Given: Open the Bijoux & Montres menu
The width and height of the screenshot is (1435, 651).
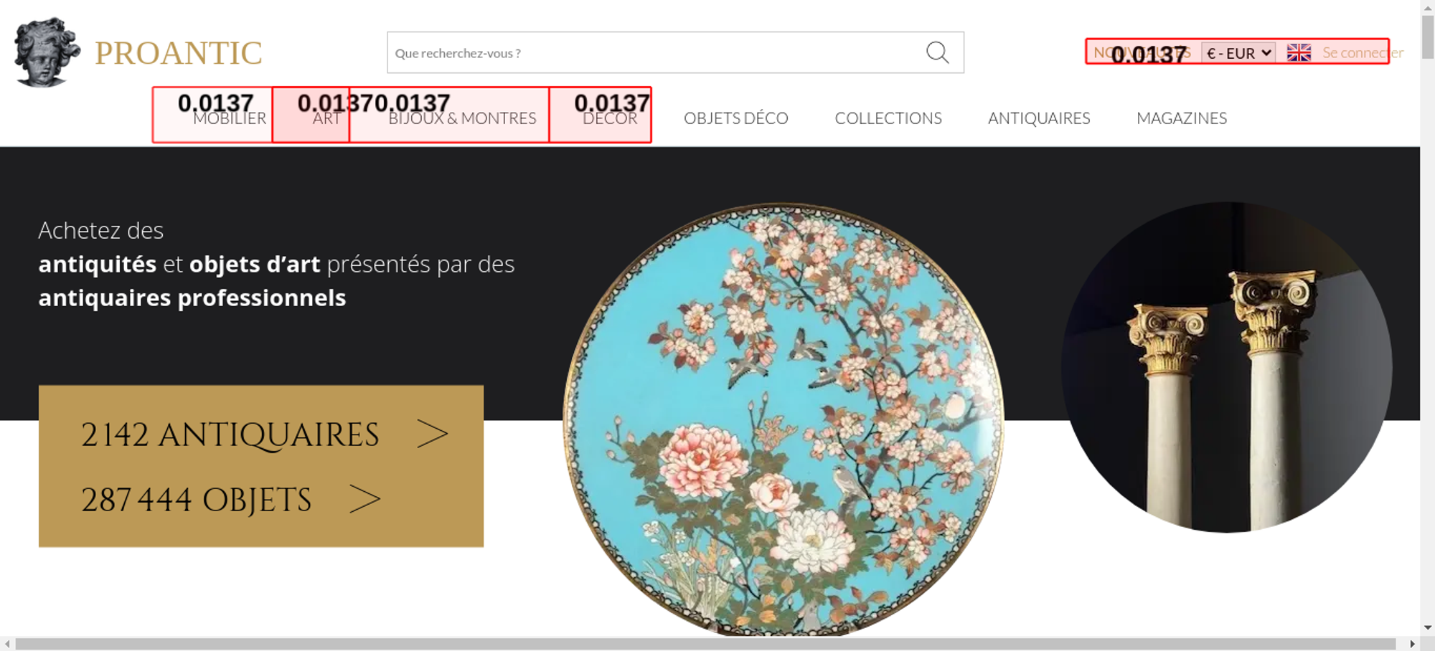Looking at the screenshot, I should [462, 118].
